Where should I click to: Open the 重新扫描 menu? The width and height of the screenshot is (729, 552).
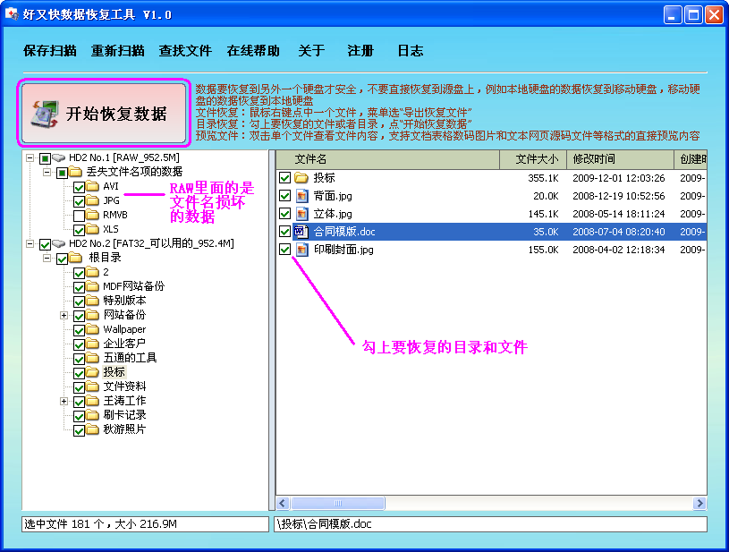pos(118,51)
